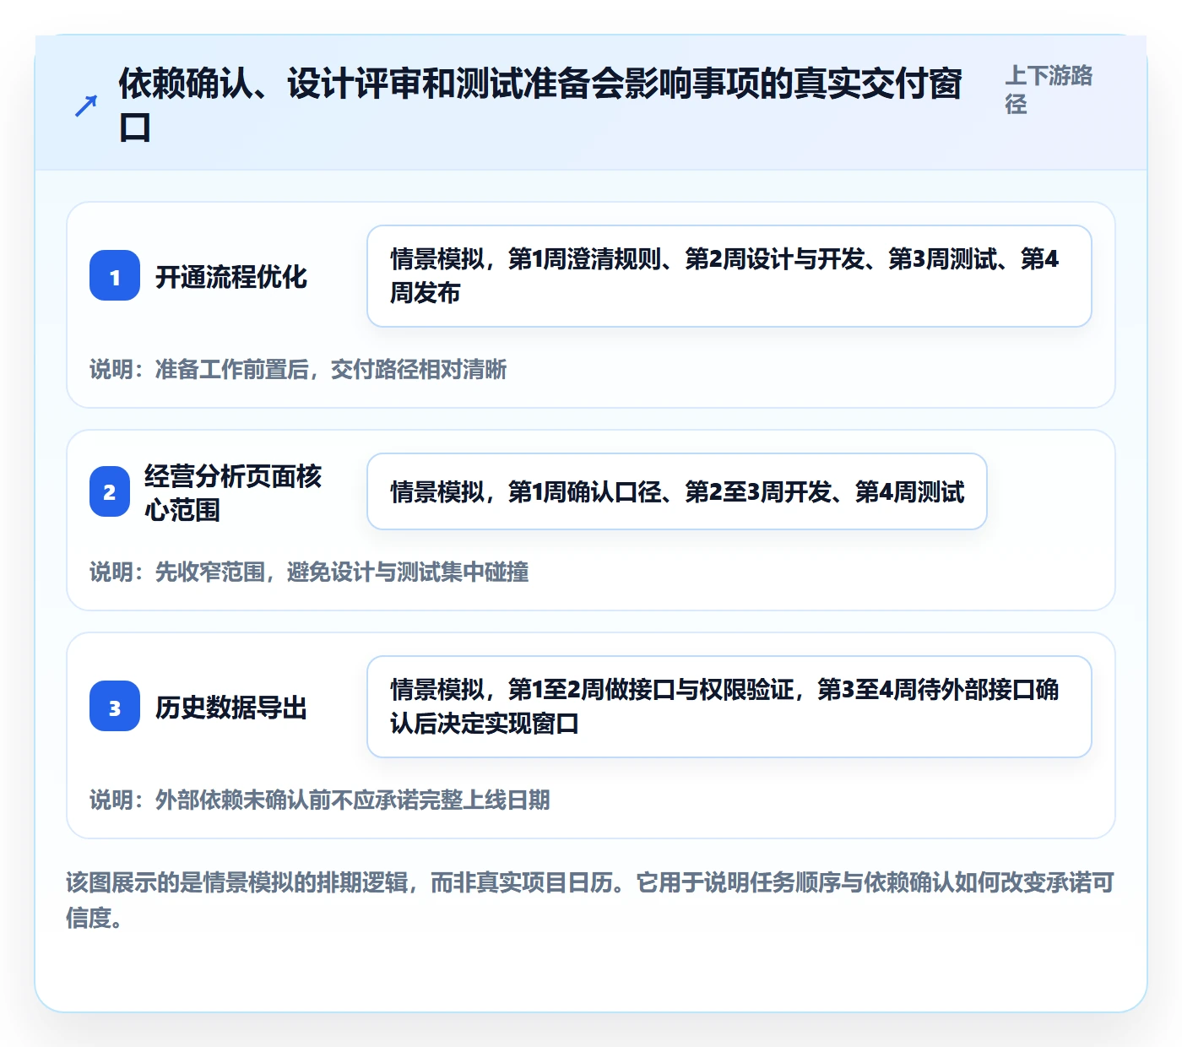Click the number 3 badge for 历史数据导出
The width and height of the screenshot is (1182, 1047).
(x=115, y=707)
